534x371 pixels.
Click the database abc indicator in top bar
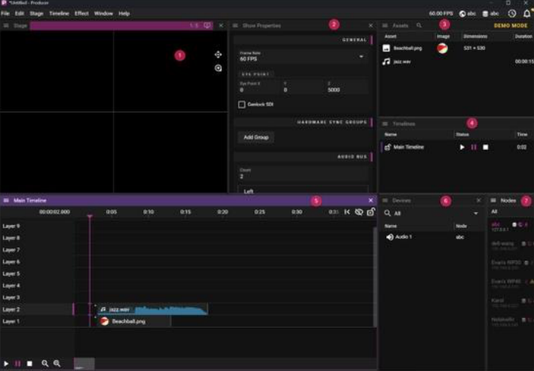[x=491, y=13]
